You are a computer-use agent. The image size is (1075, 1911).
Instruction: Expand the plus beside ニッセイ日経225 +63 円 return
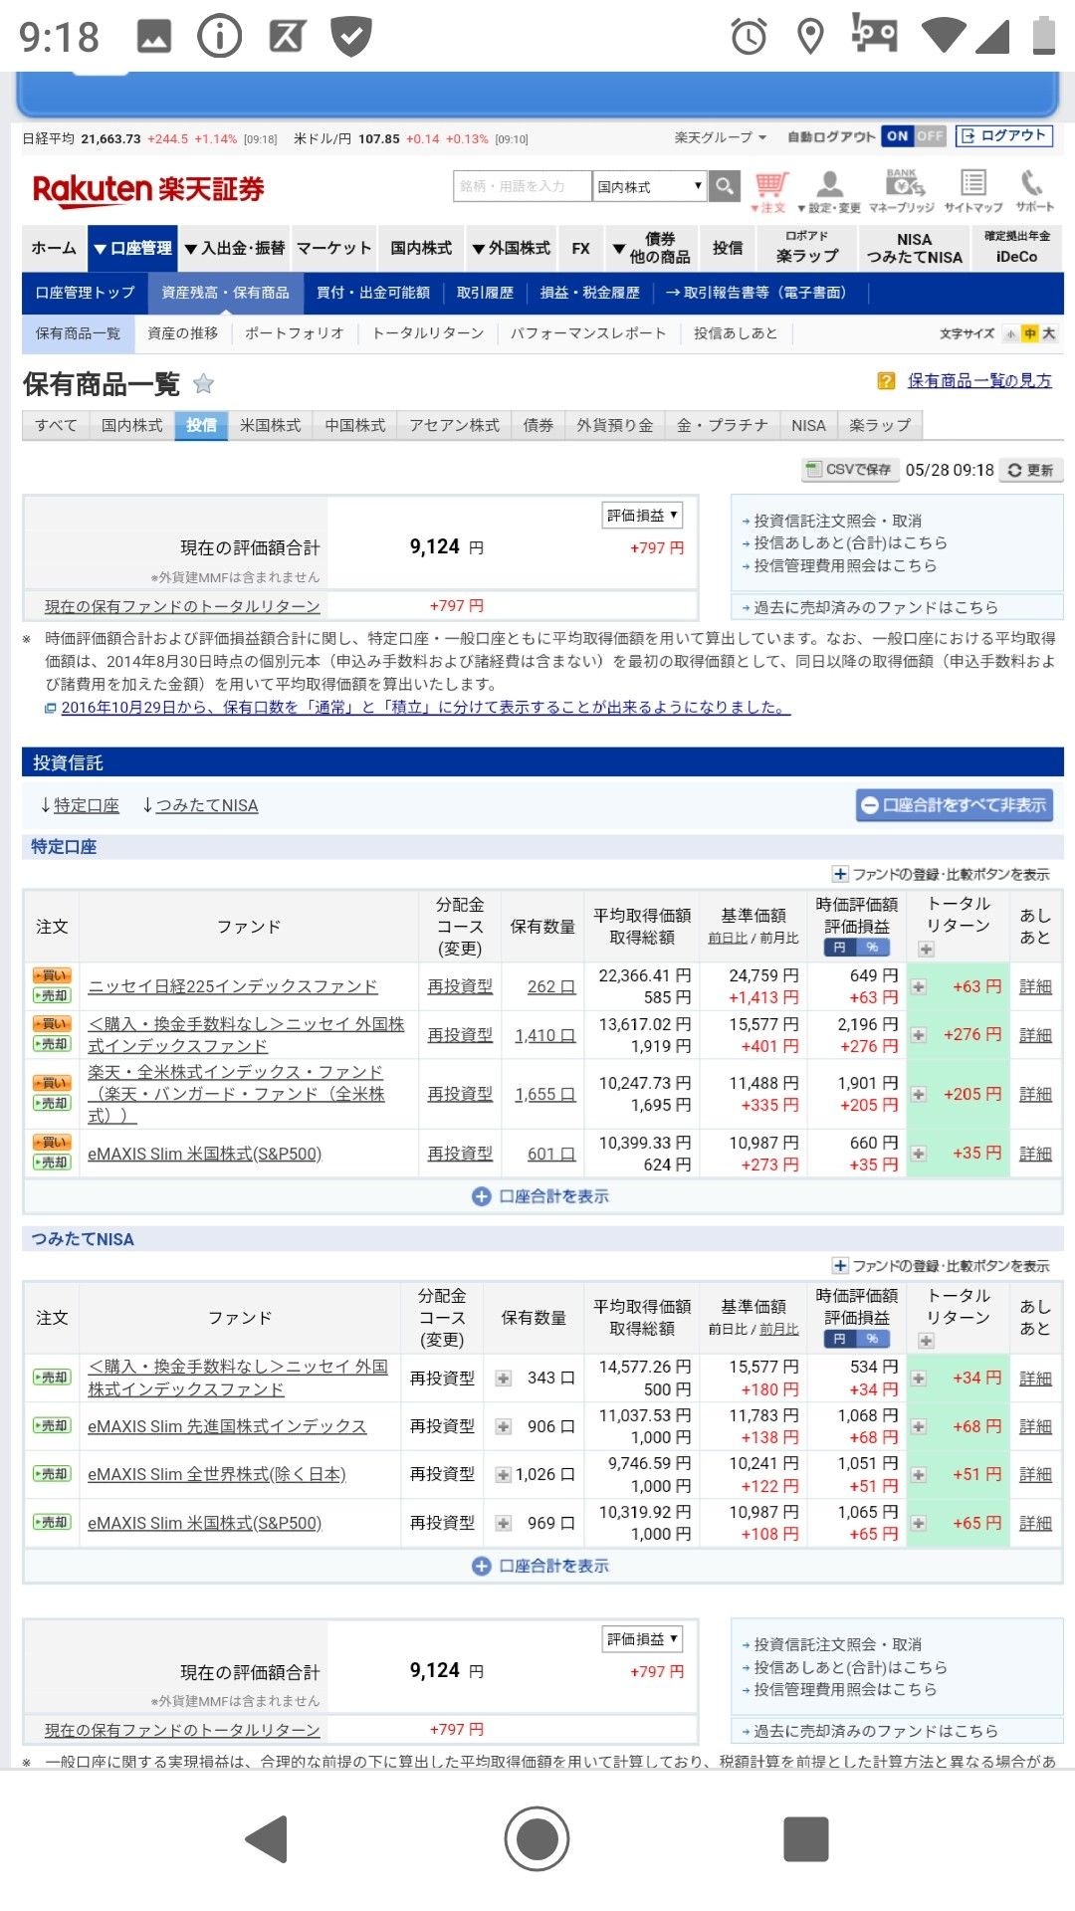click(x=919, y=986)
